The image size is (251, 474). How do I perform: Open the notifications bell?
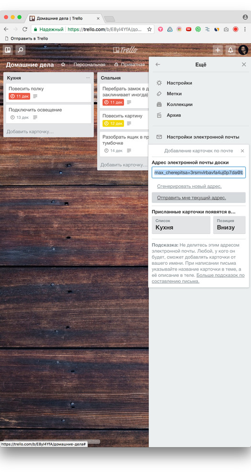point(230,50)
